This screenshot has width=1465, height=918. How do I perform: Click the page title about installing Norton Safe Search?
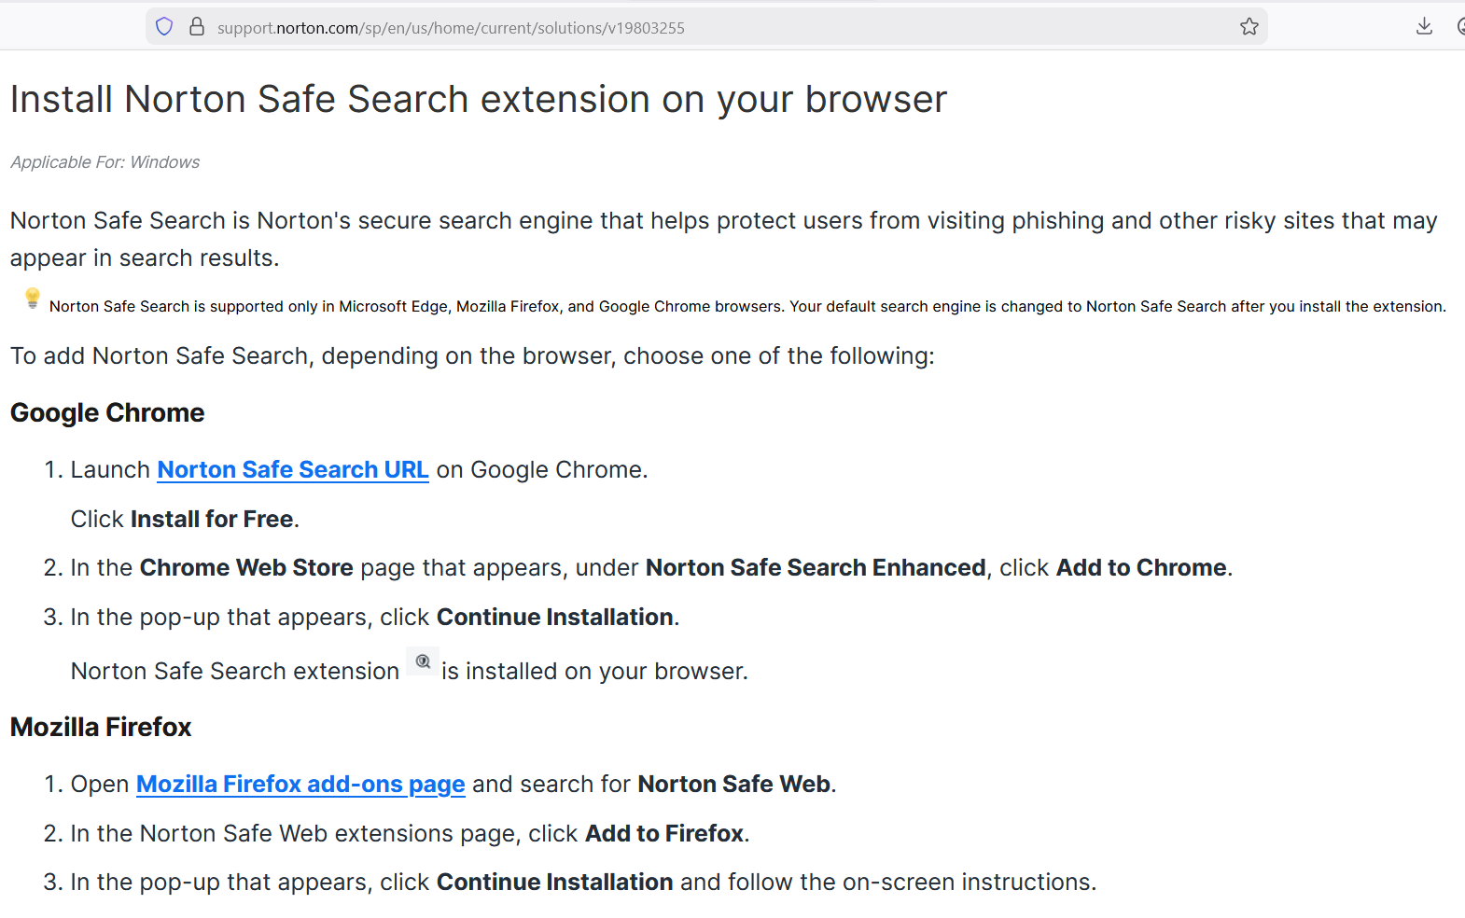[x=478, y=100]
